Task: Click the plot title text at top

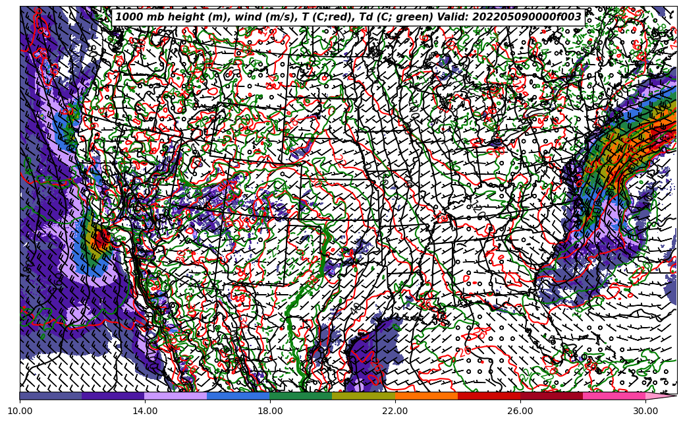Action: coord(348,17)
